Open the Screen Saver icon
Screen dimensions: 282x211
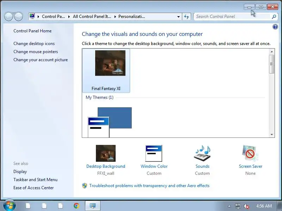250,153
